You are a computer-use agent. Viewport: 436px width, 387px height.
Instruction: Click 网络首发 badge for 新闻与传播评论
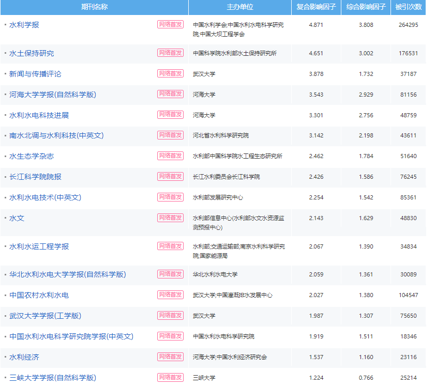click(171, 73)
